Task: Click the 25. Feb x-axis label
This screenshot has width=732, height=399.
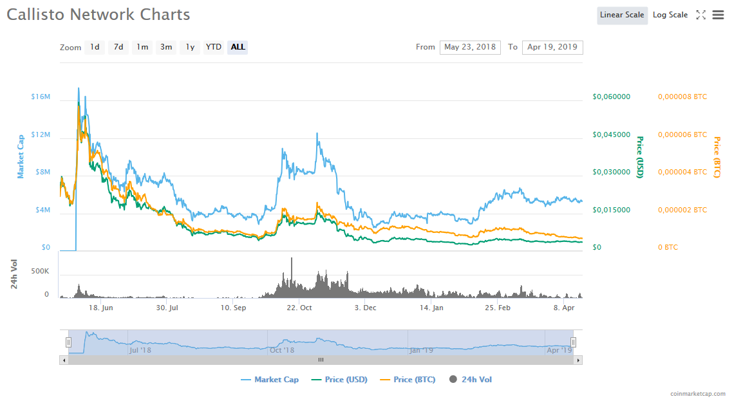Action: click(498, 308)
